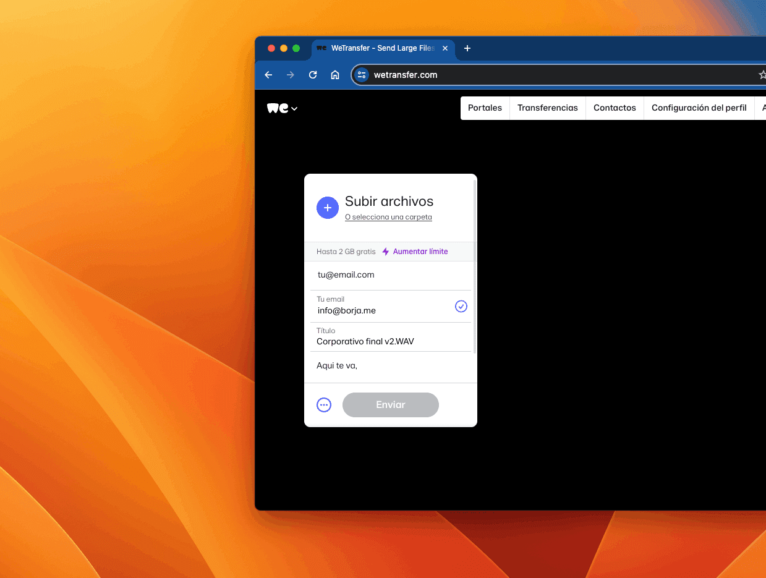Open the Portales menu item
This screenshot has height=578, width=766.
click(x=485, y=108)
